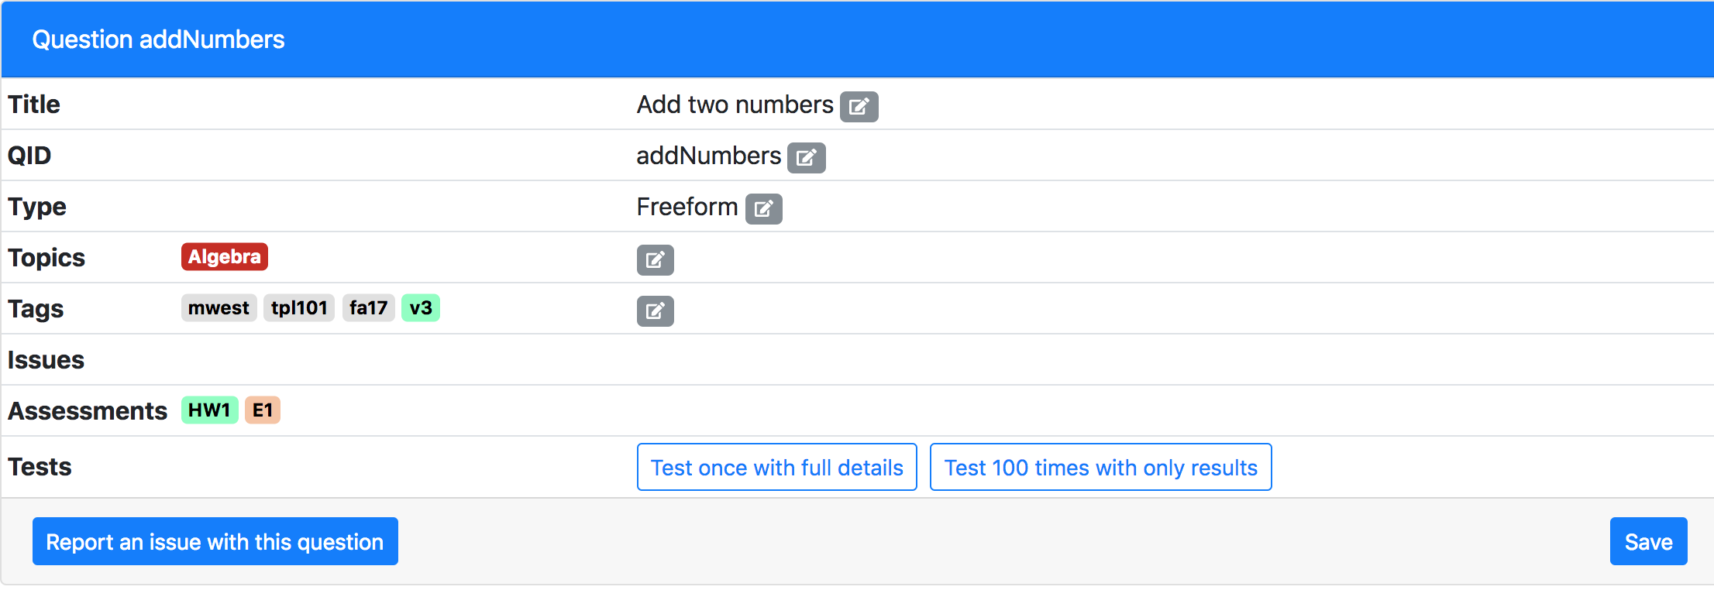1714x590 pixels.
Task: Open the E1 assessment badge
Action: 262,410
